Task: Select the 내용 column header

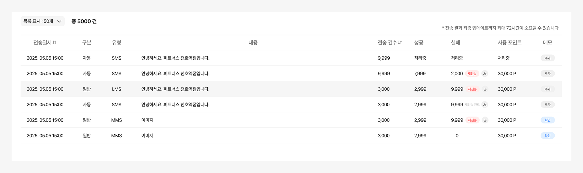Action: [x=253, y=43]
